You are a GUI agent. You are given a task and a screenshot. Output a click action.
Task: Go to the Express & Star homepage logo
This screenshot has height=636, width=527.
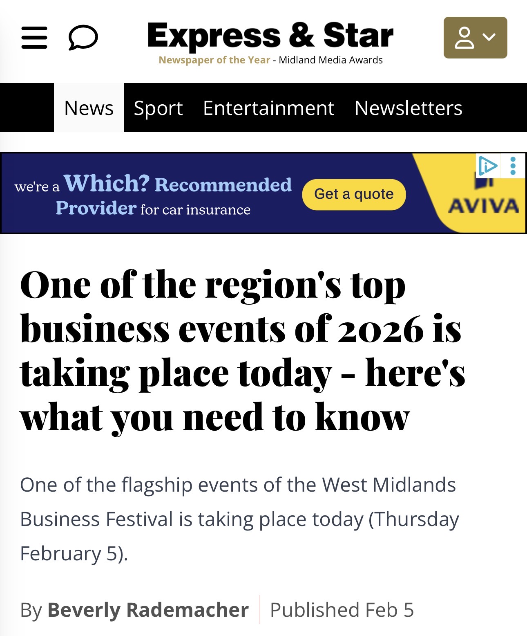coord(270,36)
